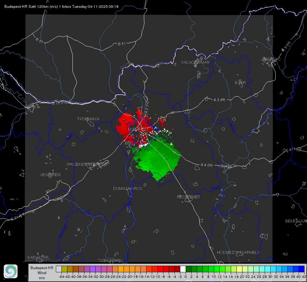Viewport: 307px width, 282px height.
Task: Pick the yellow swatch between 18 and 20
Action: (x=239, y=269)
